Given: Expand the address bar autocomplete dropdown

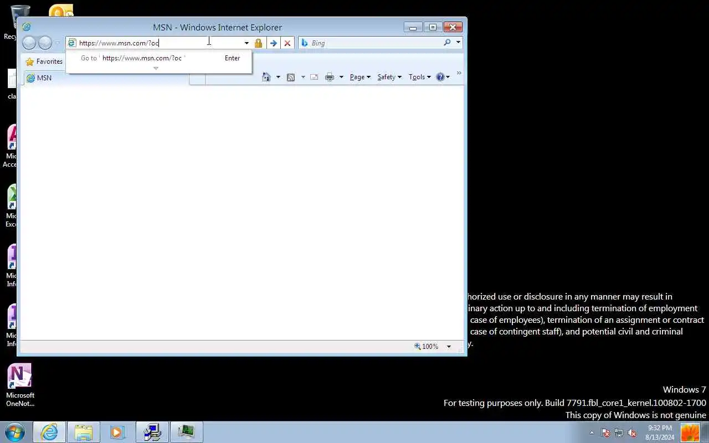Looking at the screenshot, I should point(246,43).
